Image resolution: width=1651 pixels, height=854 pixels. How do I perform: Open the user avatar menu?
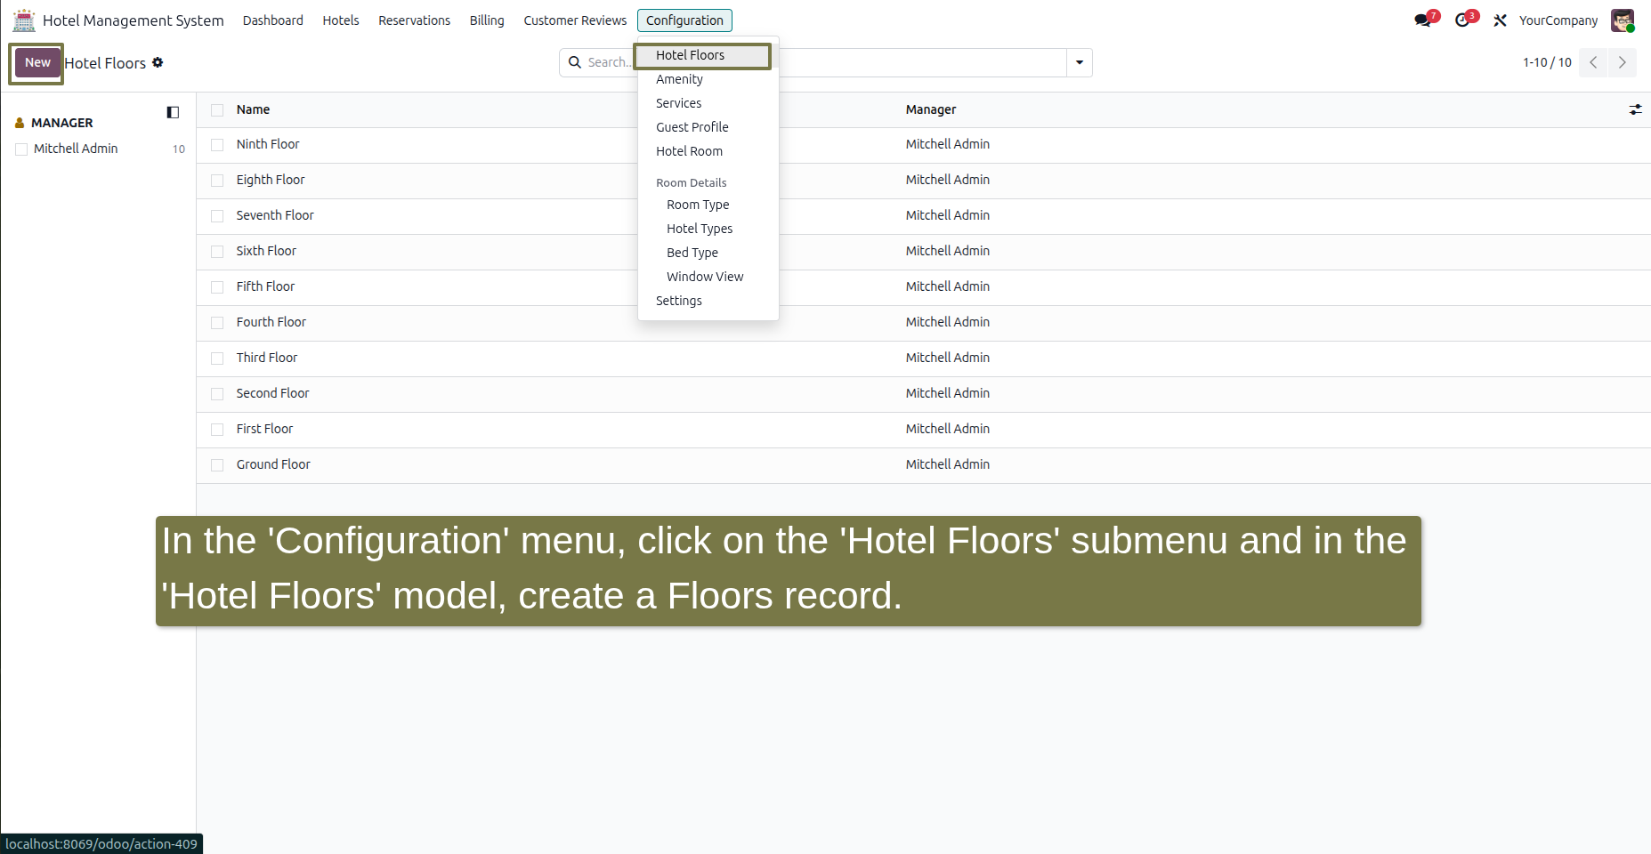1623,20
